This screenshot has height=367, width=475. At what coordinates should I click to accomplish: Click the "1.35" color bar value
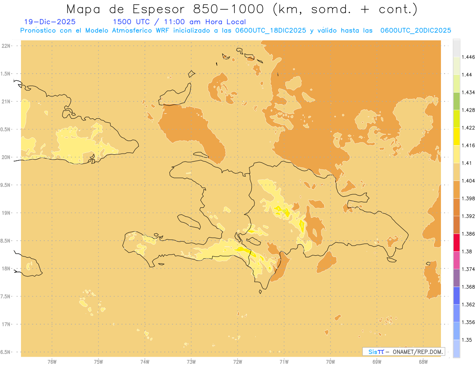click(467, 340)
